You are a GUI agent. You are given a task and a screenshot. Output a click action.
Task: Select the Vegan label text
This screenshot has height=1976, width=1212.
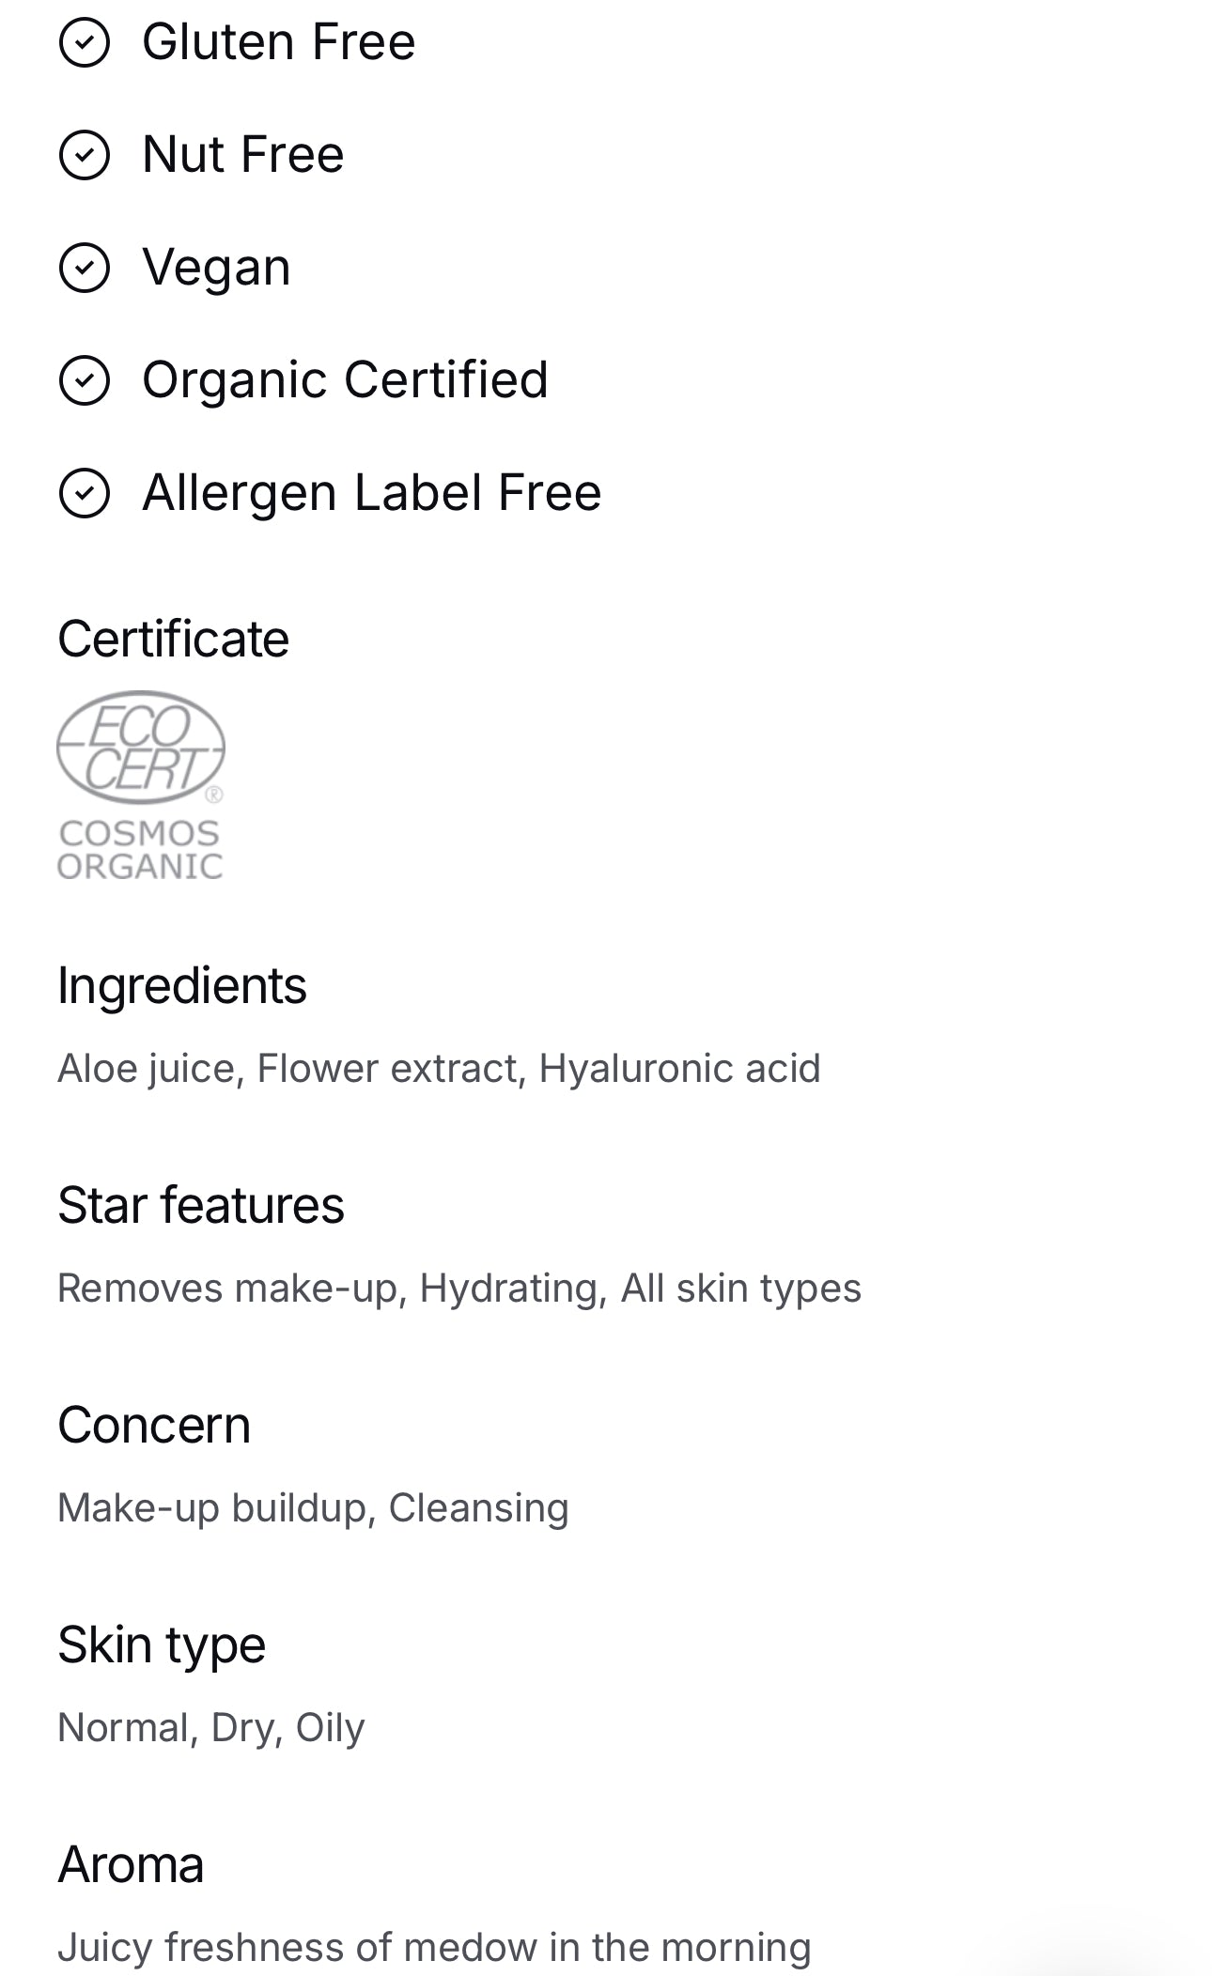click(216, 269)
